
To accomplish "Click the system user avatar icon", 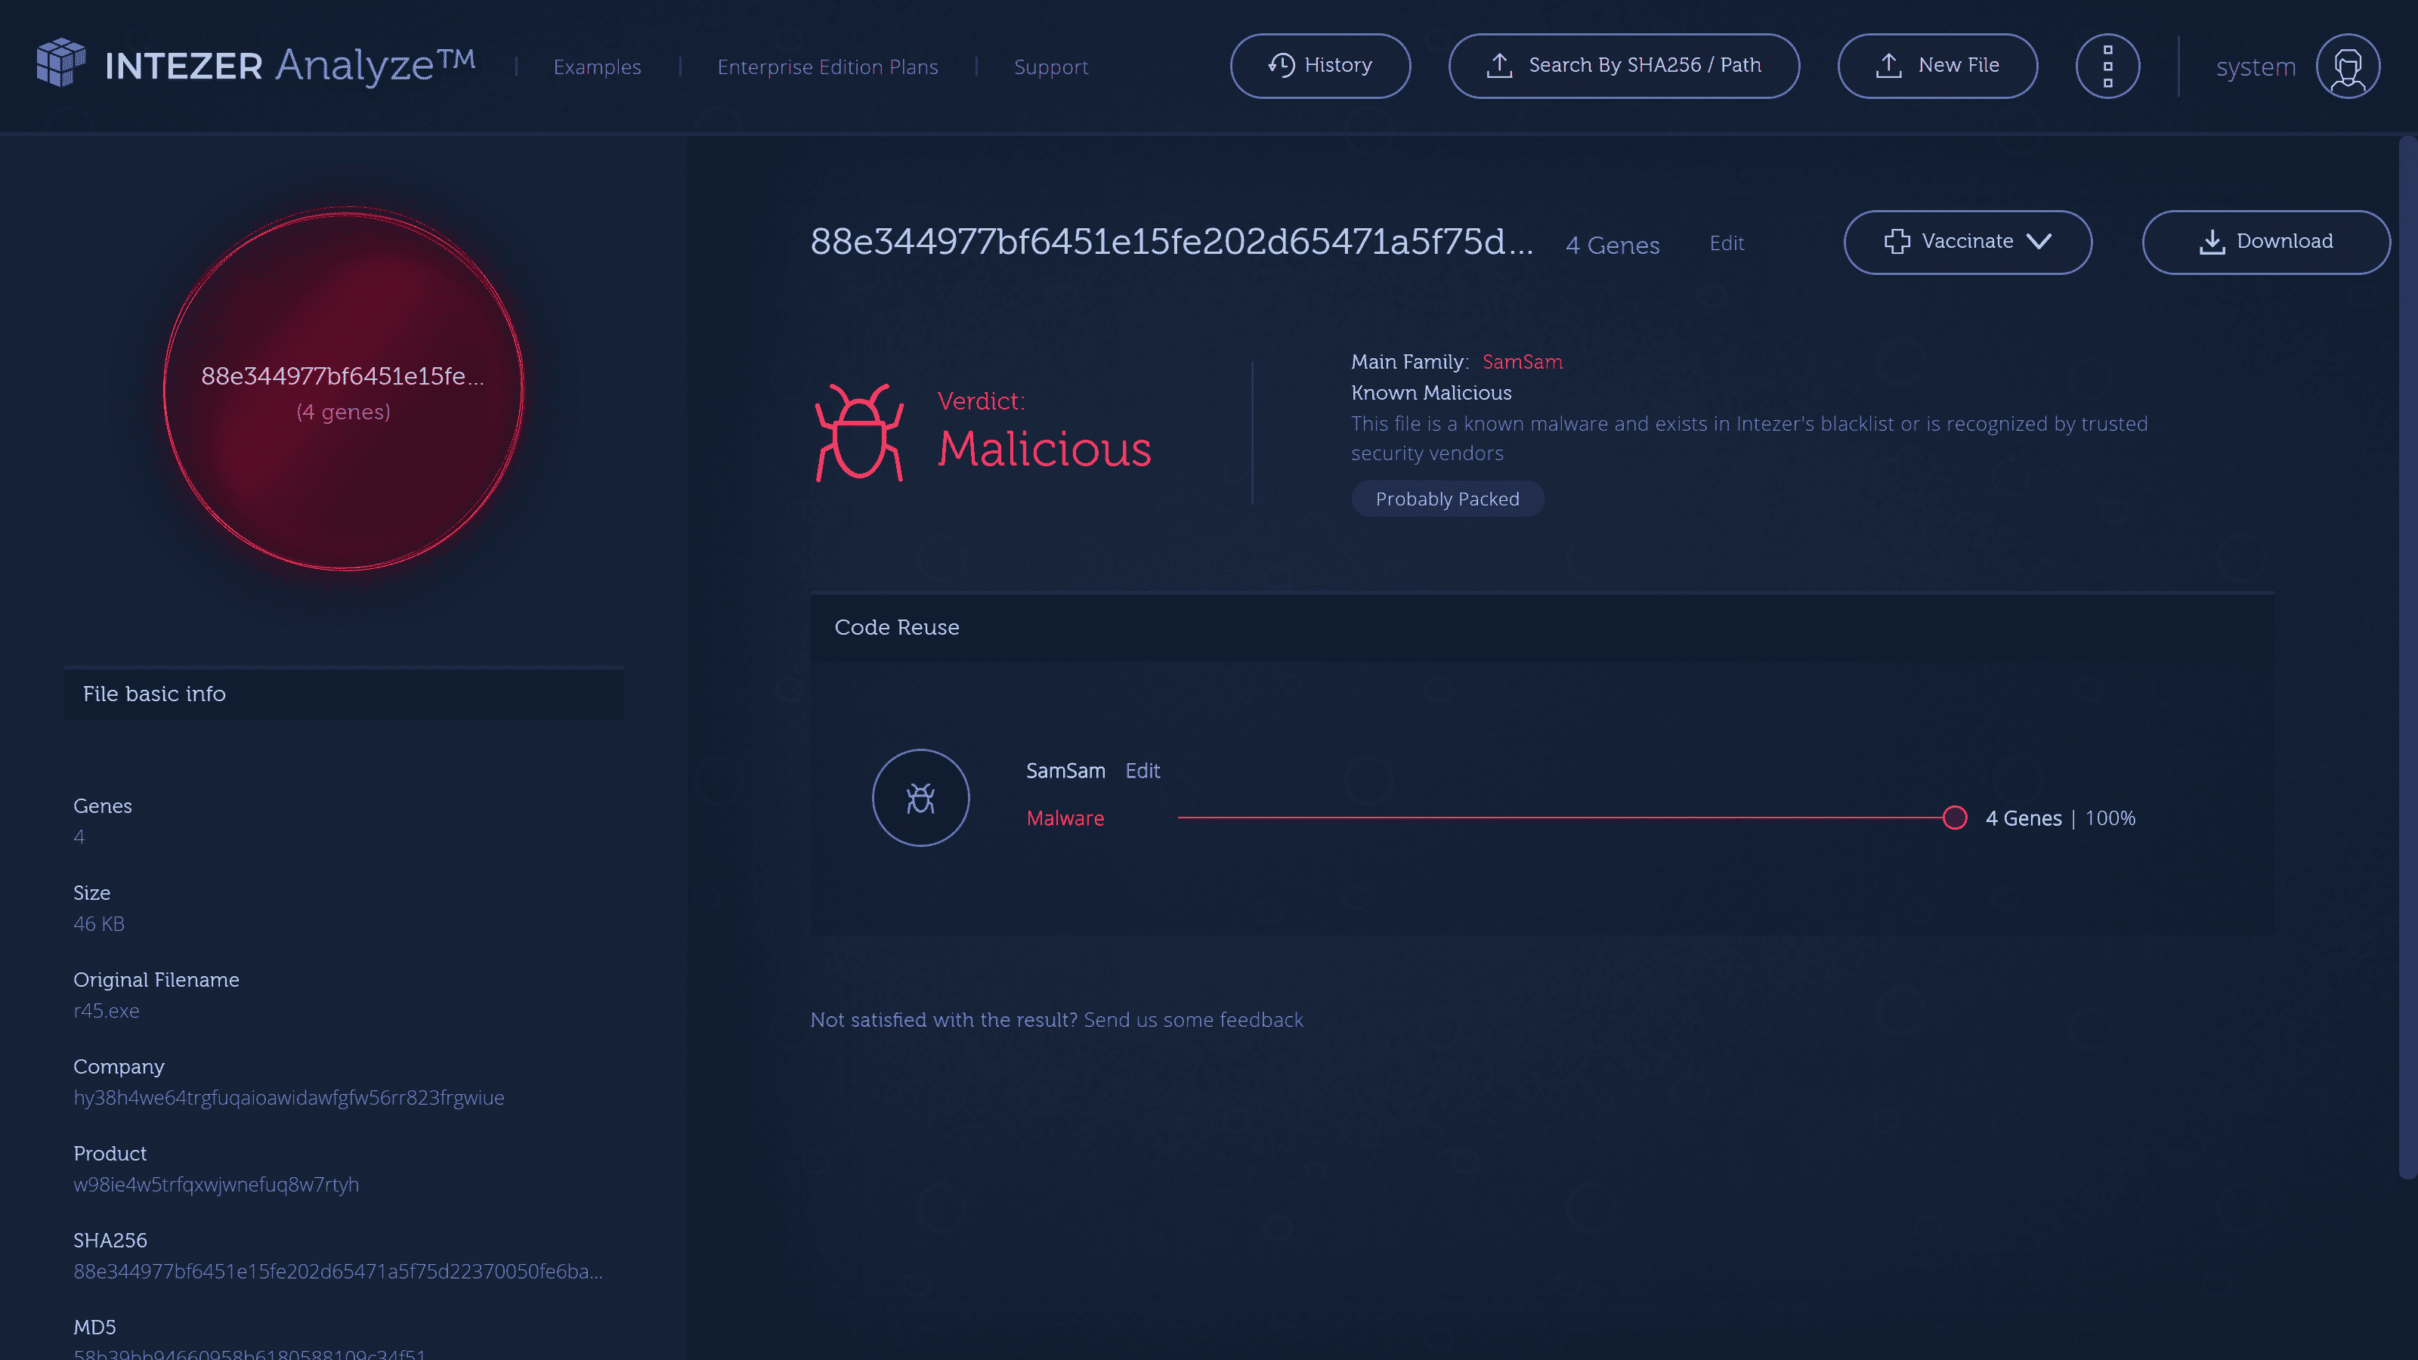I will coord(2348,66).
